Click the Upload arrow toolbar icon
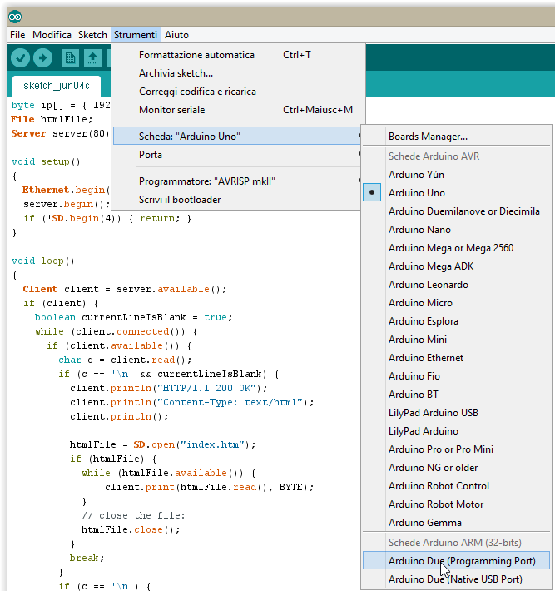Viewport: 555px width, 591px height. click(43, 58)
